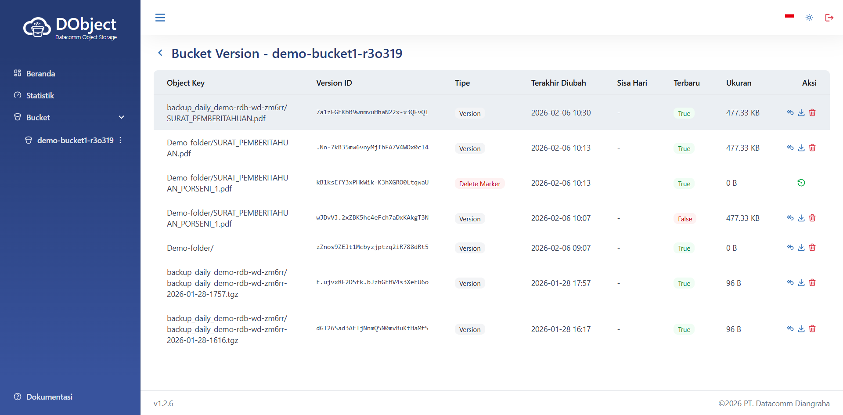Click the logout icon in the header

(x=829, y=18)
